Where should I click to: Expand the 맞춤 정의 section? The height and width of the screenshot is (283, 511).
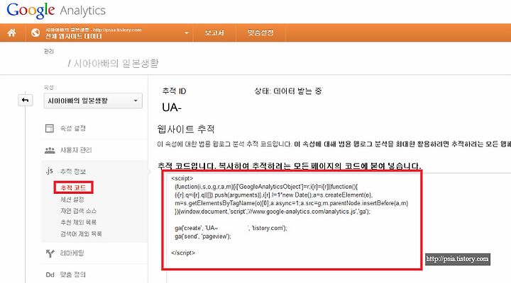(x=72, y=275)
